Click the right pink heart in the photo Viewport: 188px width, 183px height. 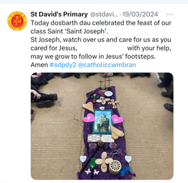tap(117, 119)
